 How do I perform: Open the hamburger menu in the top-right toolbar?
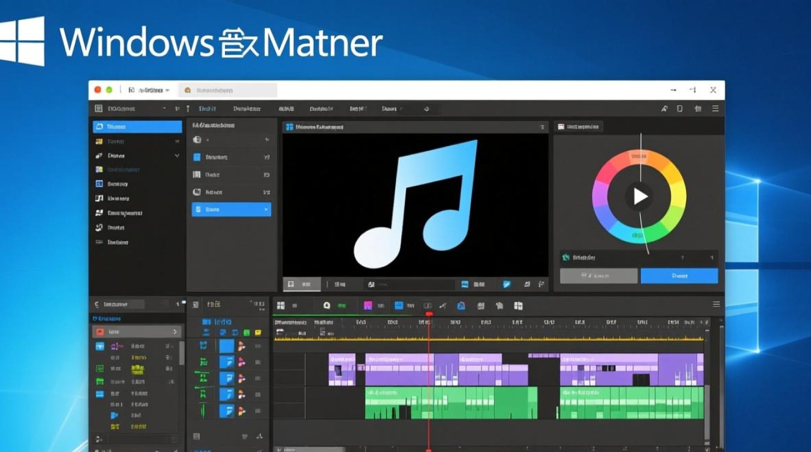coord(716,108)
